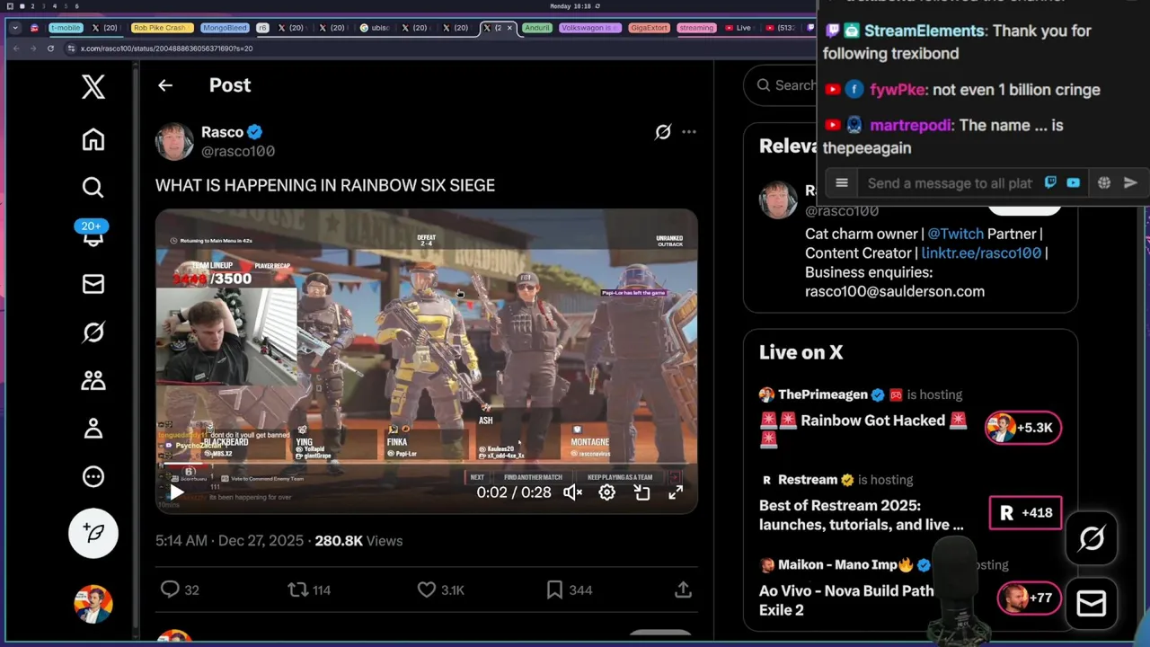Open Monday 18:18 clock in top bar
Screen dimensions: 1150x647
tap(571, 6)
